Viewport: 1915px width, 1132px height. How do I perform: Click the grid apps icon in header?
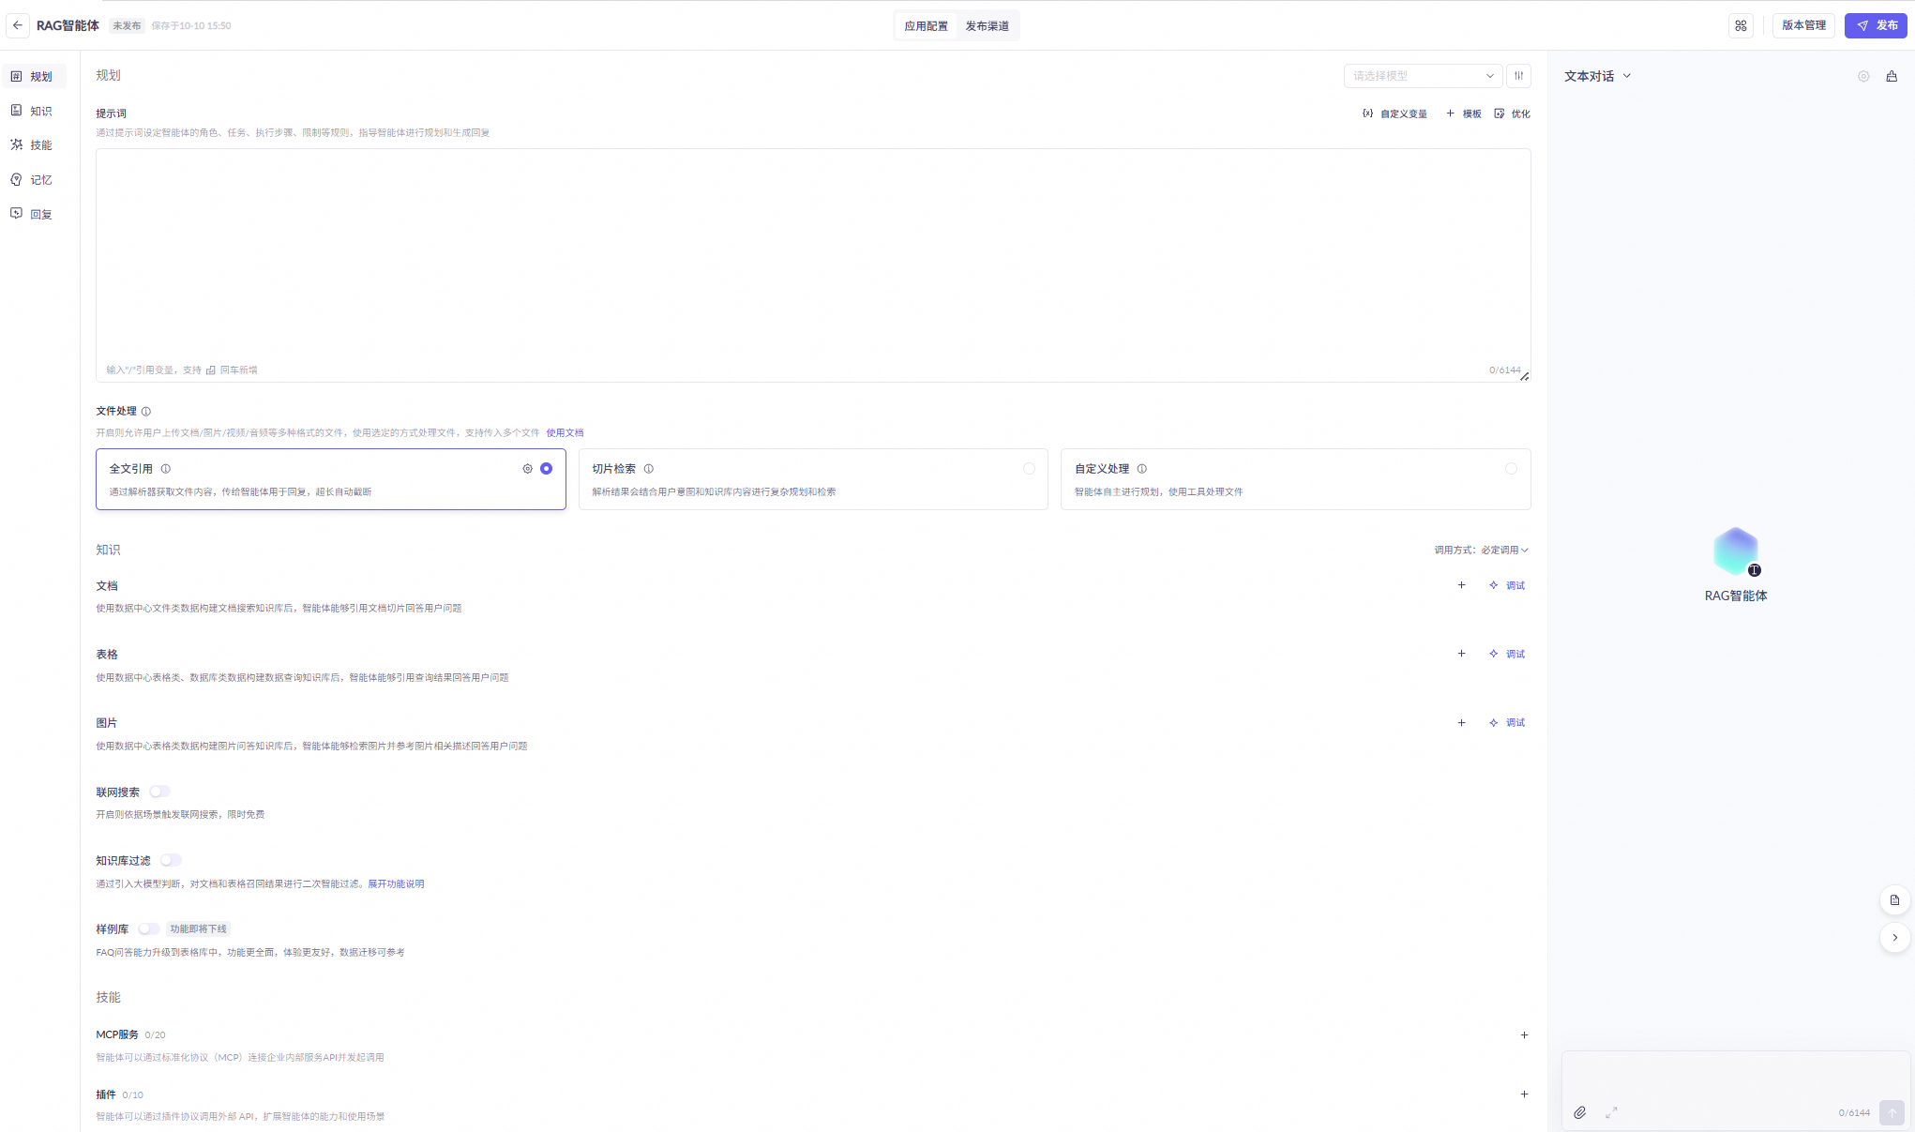pos(1741,25)
